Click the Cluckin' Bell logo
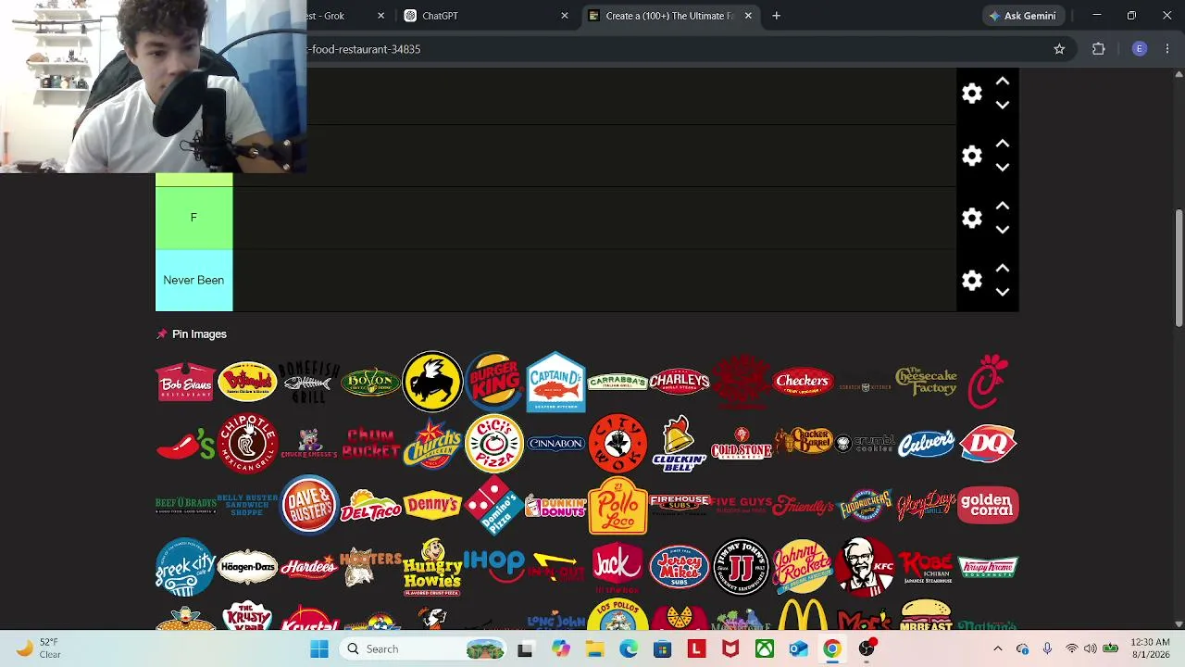Screen dimensions: 1185x667 [x=680, y=444]
